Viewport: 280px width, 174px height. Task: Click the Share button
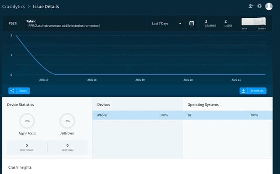coord(19,90)
